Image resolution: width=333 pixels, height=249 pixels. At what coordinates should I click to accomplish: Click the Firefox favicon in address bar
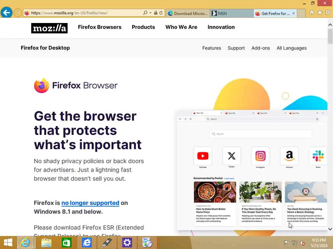pyautogui.click(x=27, y=13)
